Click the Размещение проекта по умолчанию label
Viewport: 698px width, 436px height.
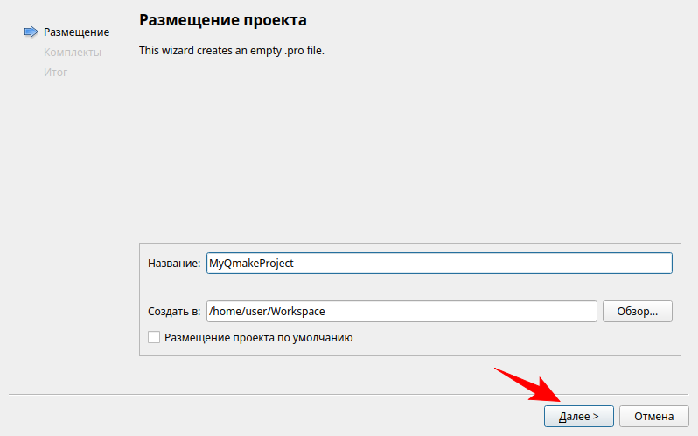click(258, 337)
